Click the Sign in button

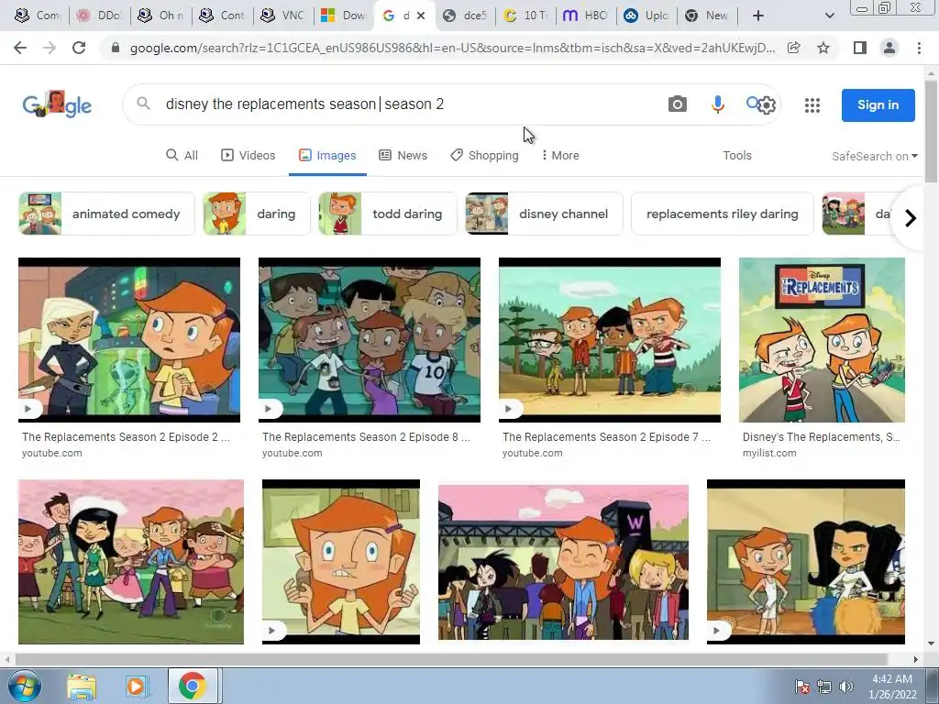tap(878, 104)
